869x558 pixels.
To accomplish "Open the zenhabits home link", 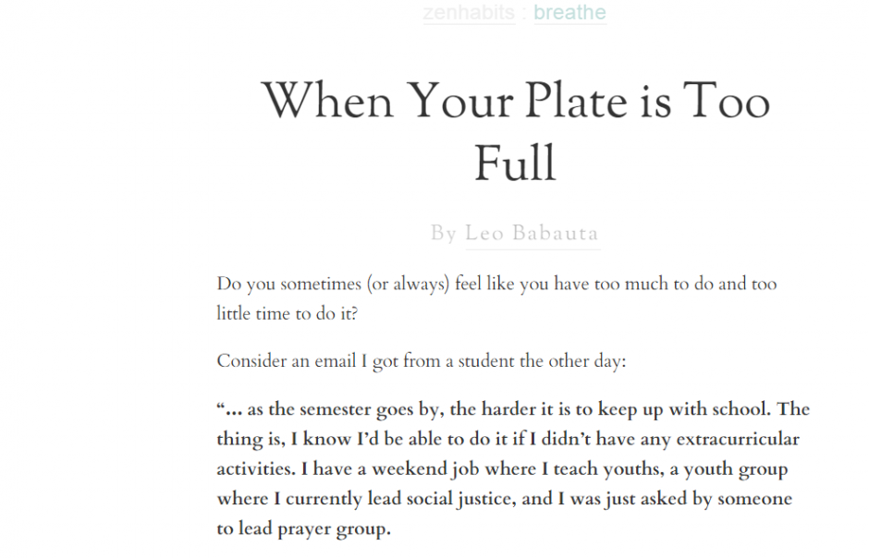I will 469,13.
